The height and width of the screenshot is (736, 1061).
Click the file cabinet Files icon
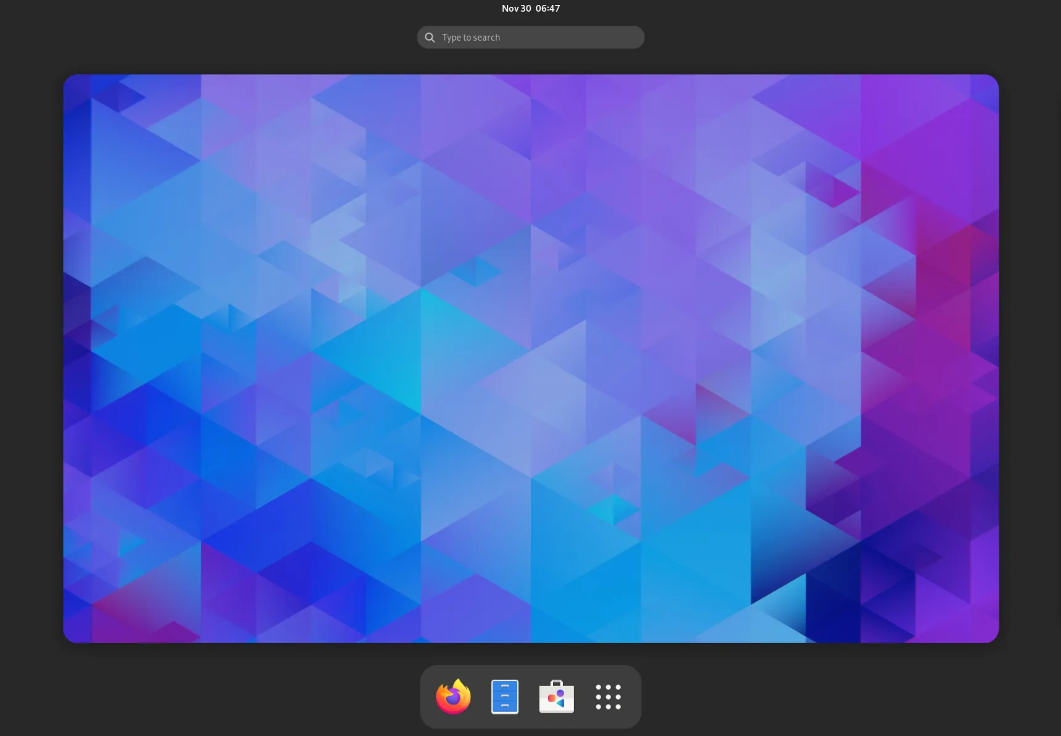point(505,697)
